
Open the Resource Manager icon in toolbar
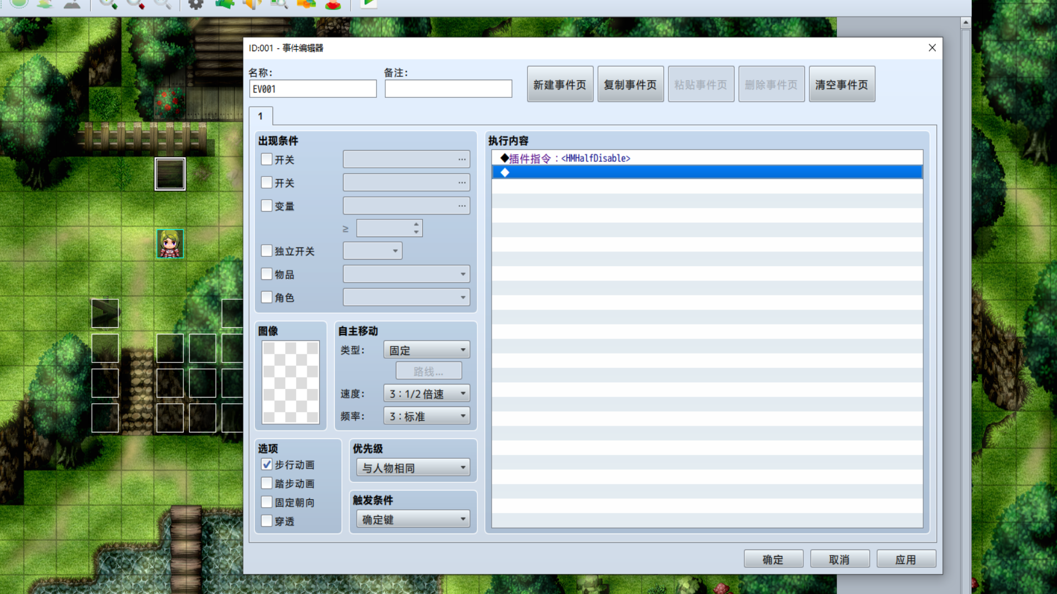pyautogui.click(x=306, y=4)
